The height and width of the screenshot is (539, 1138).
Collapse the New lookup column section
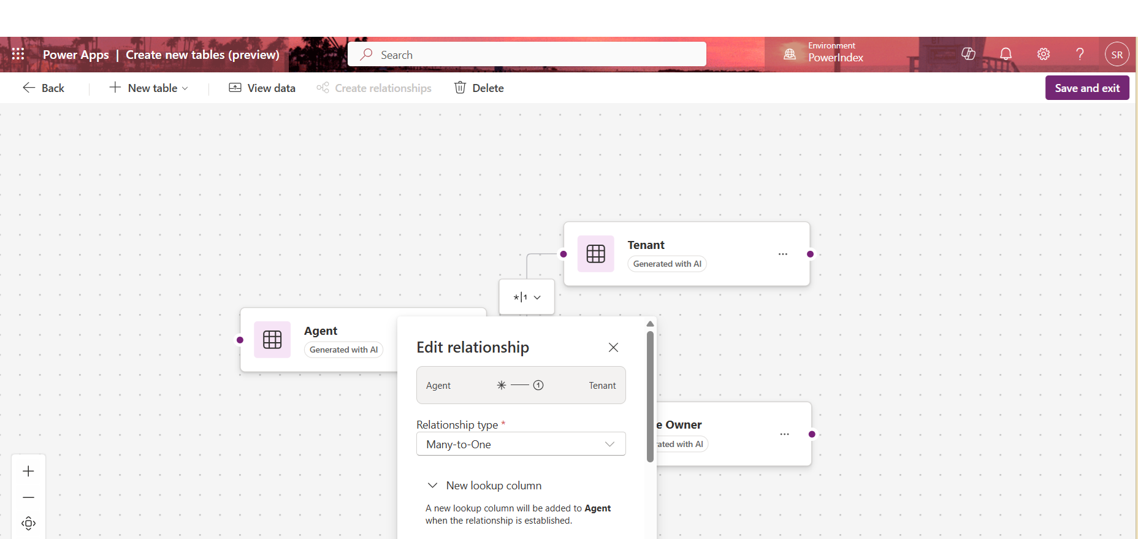[x=432, y=486]
